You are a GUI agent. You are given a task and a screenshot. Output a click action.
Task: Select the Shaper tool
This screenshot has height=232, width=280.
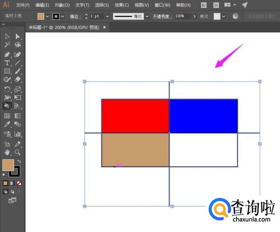7,79
